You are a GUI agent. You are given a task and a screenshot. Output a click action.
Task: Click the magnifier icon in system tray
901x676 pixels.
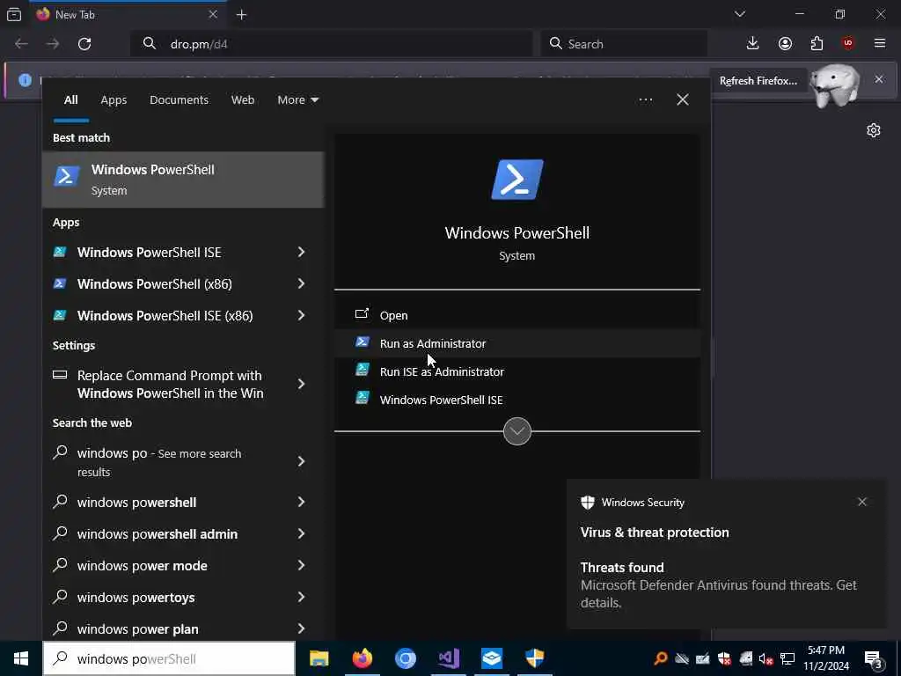[661, 658]
